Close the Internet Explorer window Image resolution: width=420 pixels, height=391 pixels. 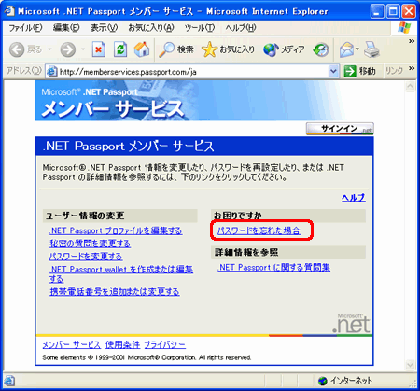pos(409,12)
